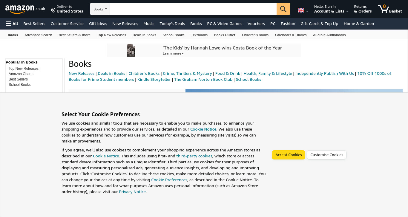Open Returns & Orders
Screen dimensions: 408x217
tap(363, 9)
